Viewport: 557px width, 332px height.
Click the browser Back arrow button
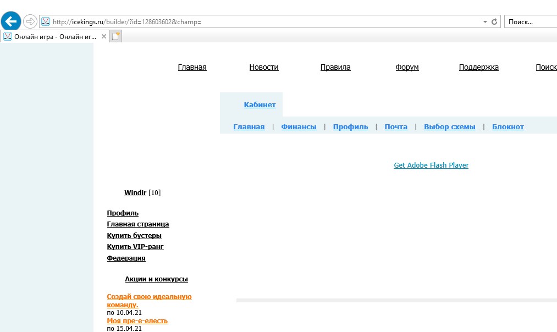pyautogui.click(x=11, y=21)
